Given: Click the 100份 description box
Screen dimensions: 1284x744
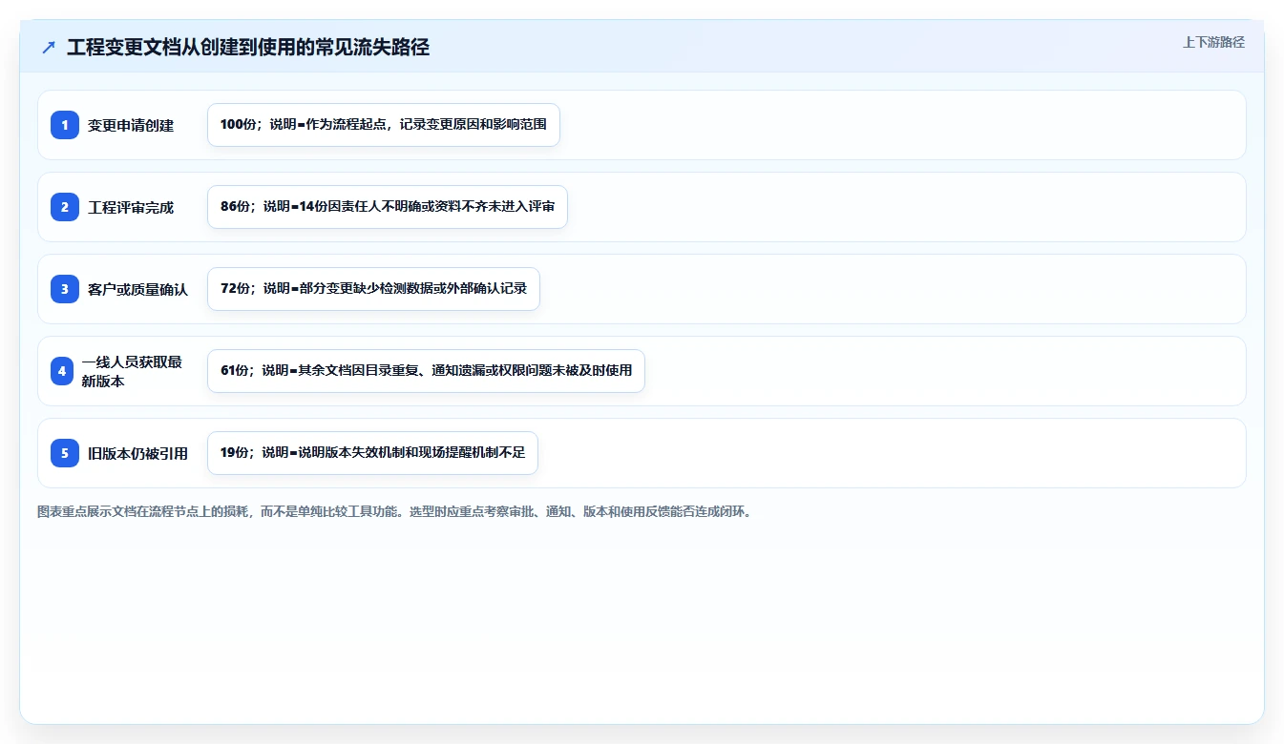Looking at the screenshot, I should point(383,125).
